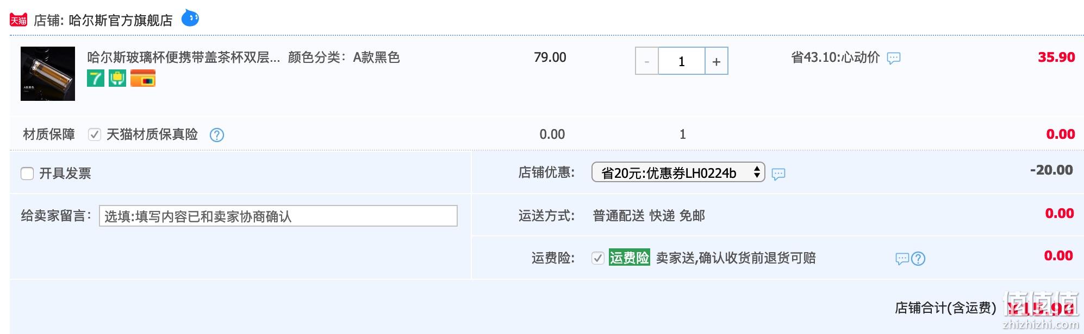Click the 运送方式: label
The width and height of the screenshot is (1084, 334).
(546, 216)
